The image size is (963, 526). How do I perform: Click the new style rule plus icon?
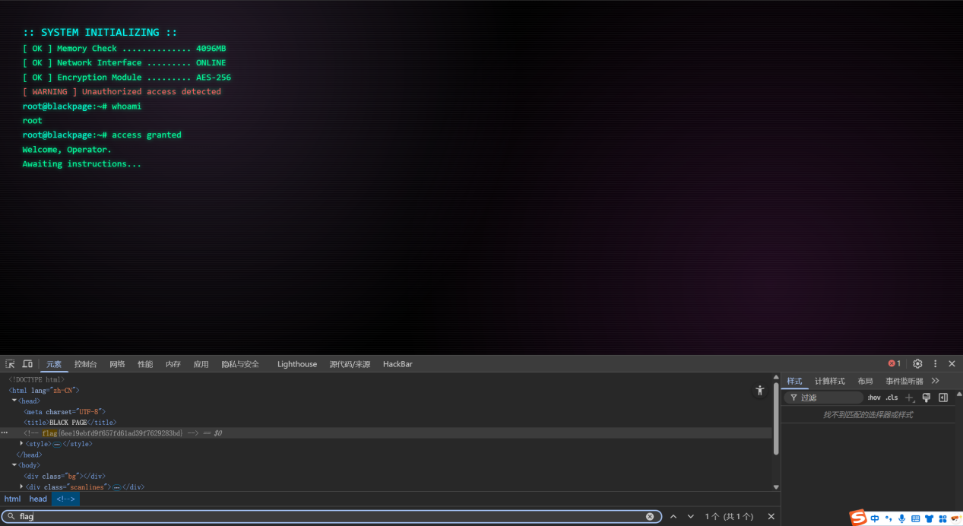click(909, 398)
